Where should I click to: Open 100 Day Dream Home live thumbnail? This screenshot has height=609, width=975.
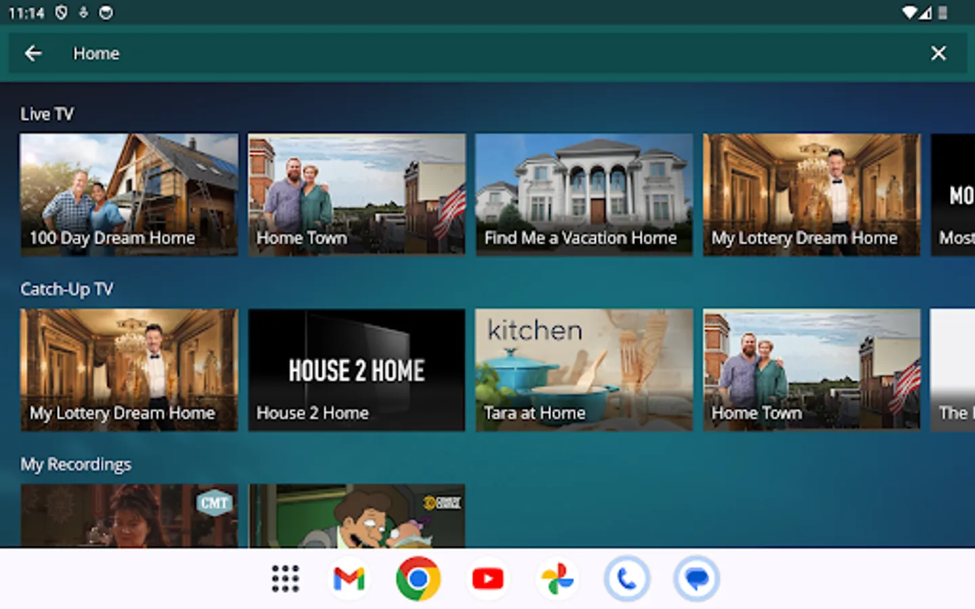point(129,194)
